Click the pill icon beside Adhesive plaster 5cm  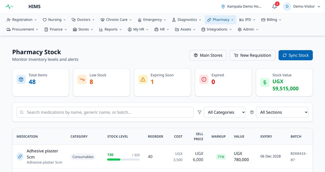coord(20,156)
